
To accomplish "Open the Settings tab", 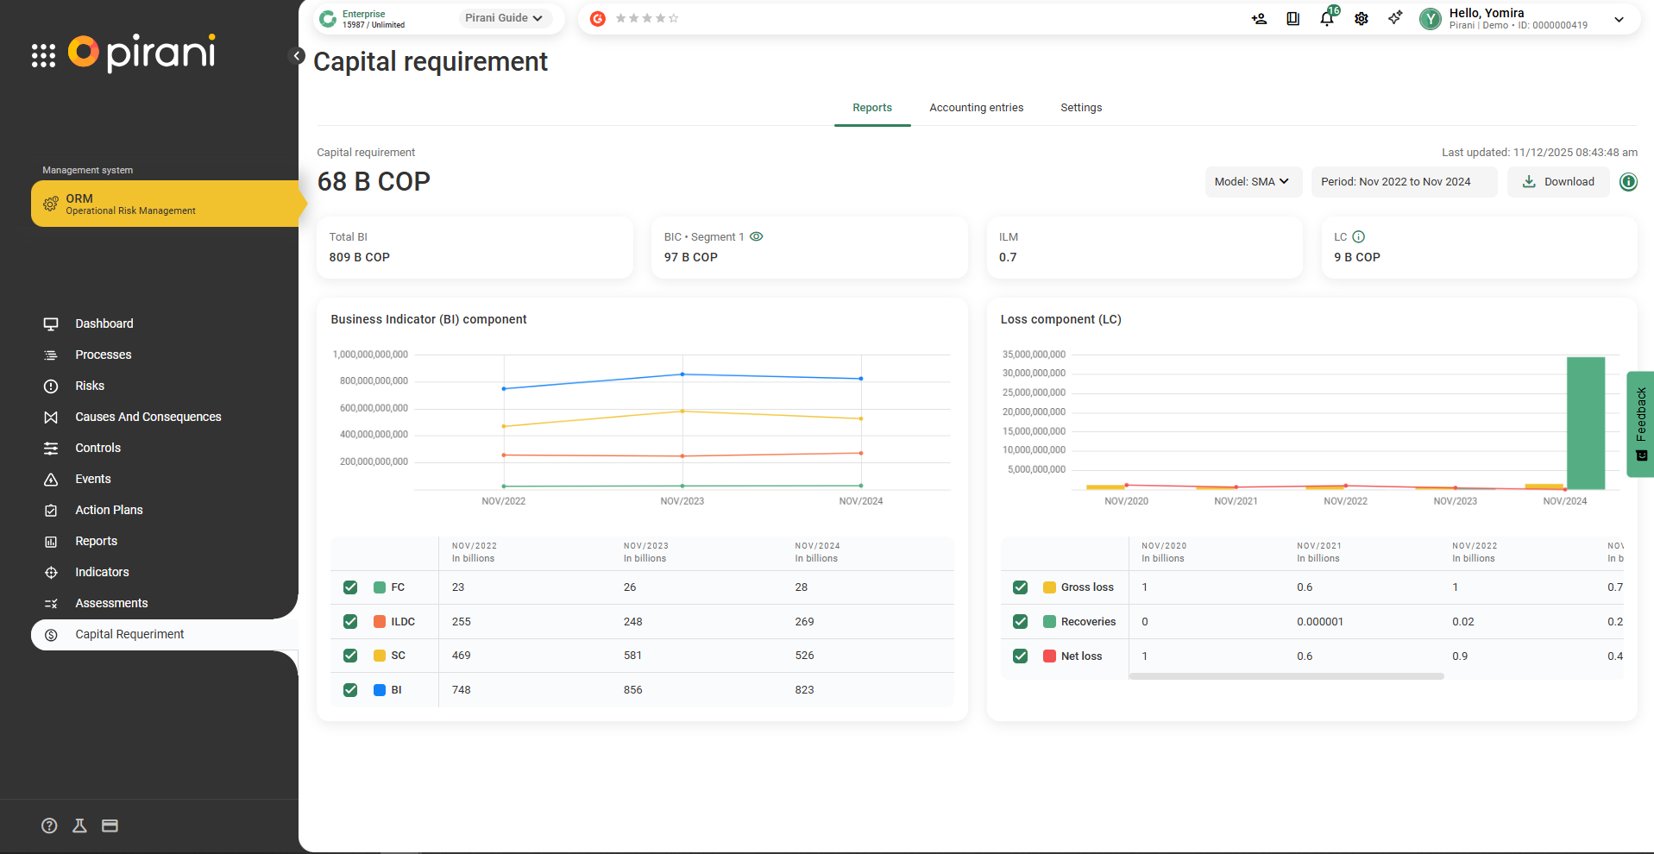I will [1081, 108].
